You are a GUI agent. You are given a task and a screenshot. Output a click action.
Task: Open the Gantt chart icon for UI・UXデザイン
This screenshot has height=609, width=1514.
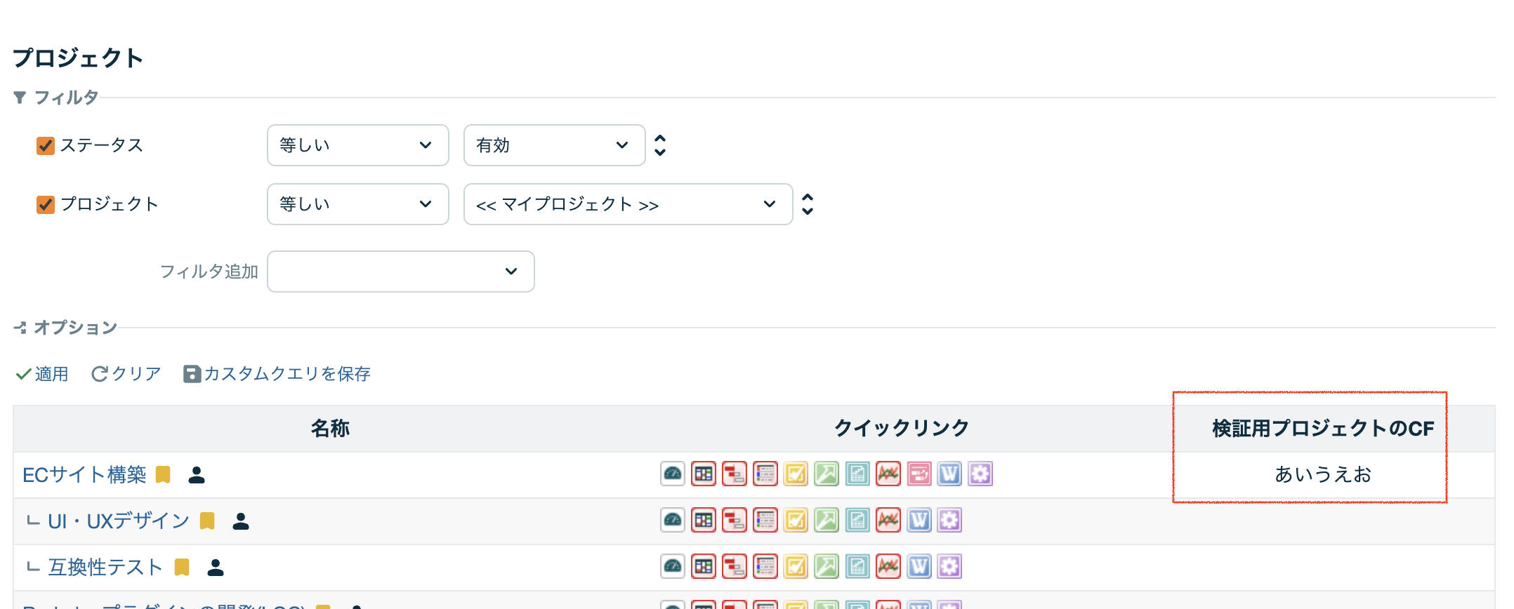[734, 521]
